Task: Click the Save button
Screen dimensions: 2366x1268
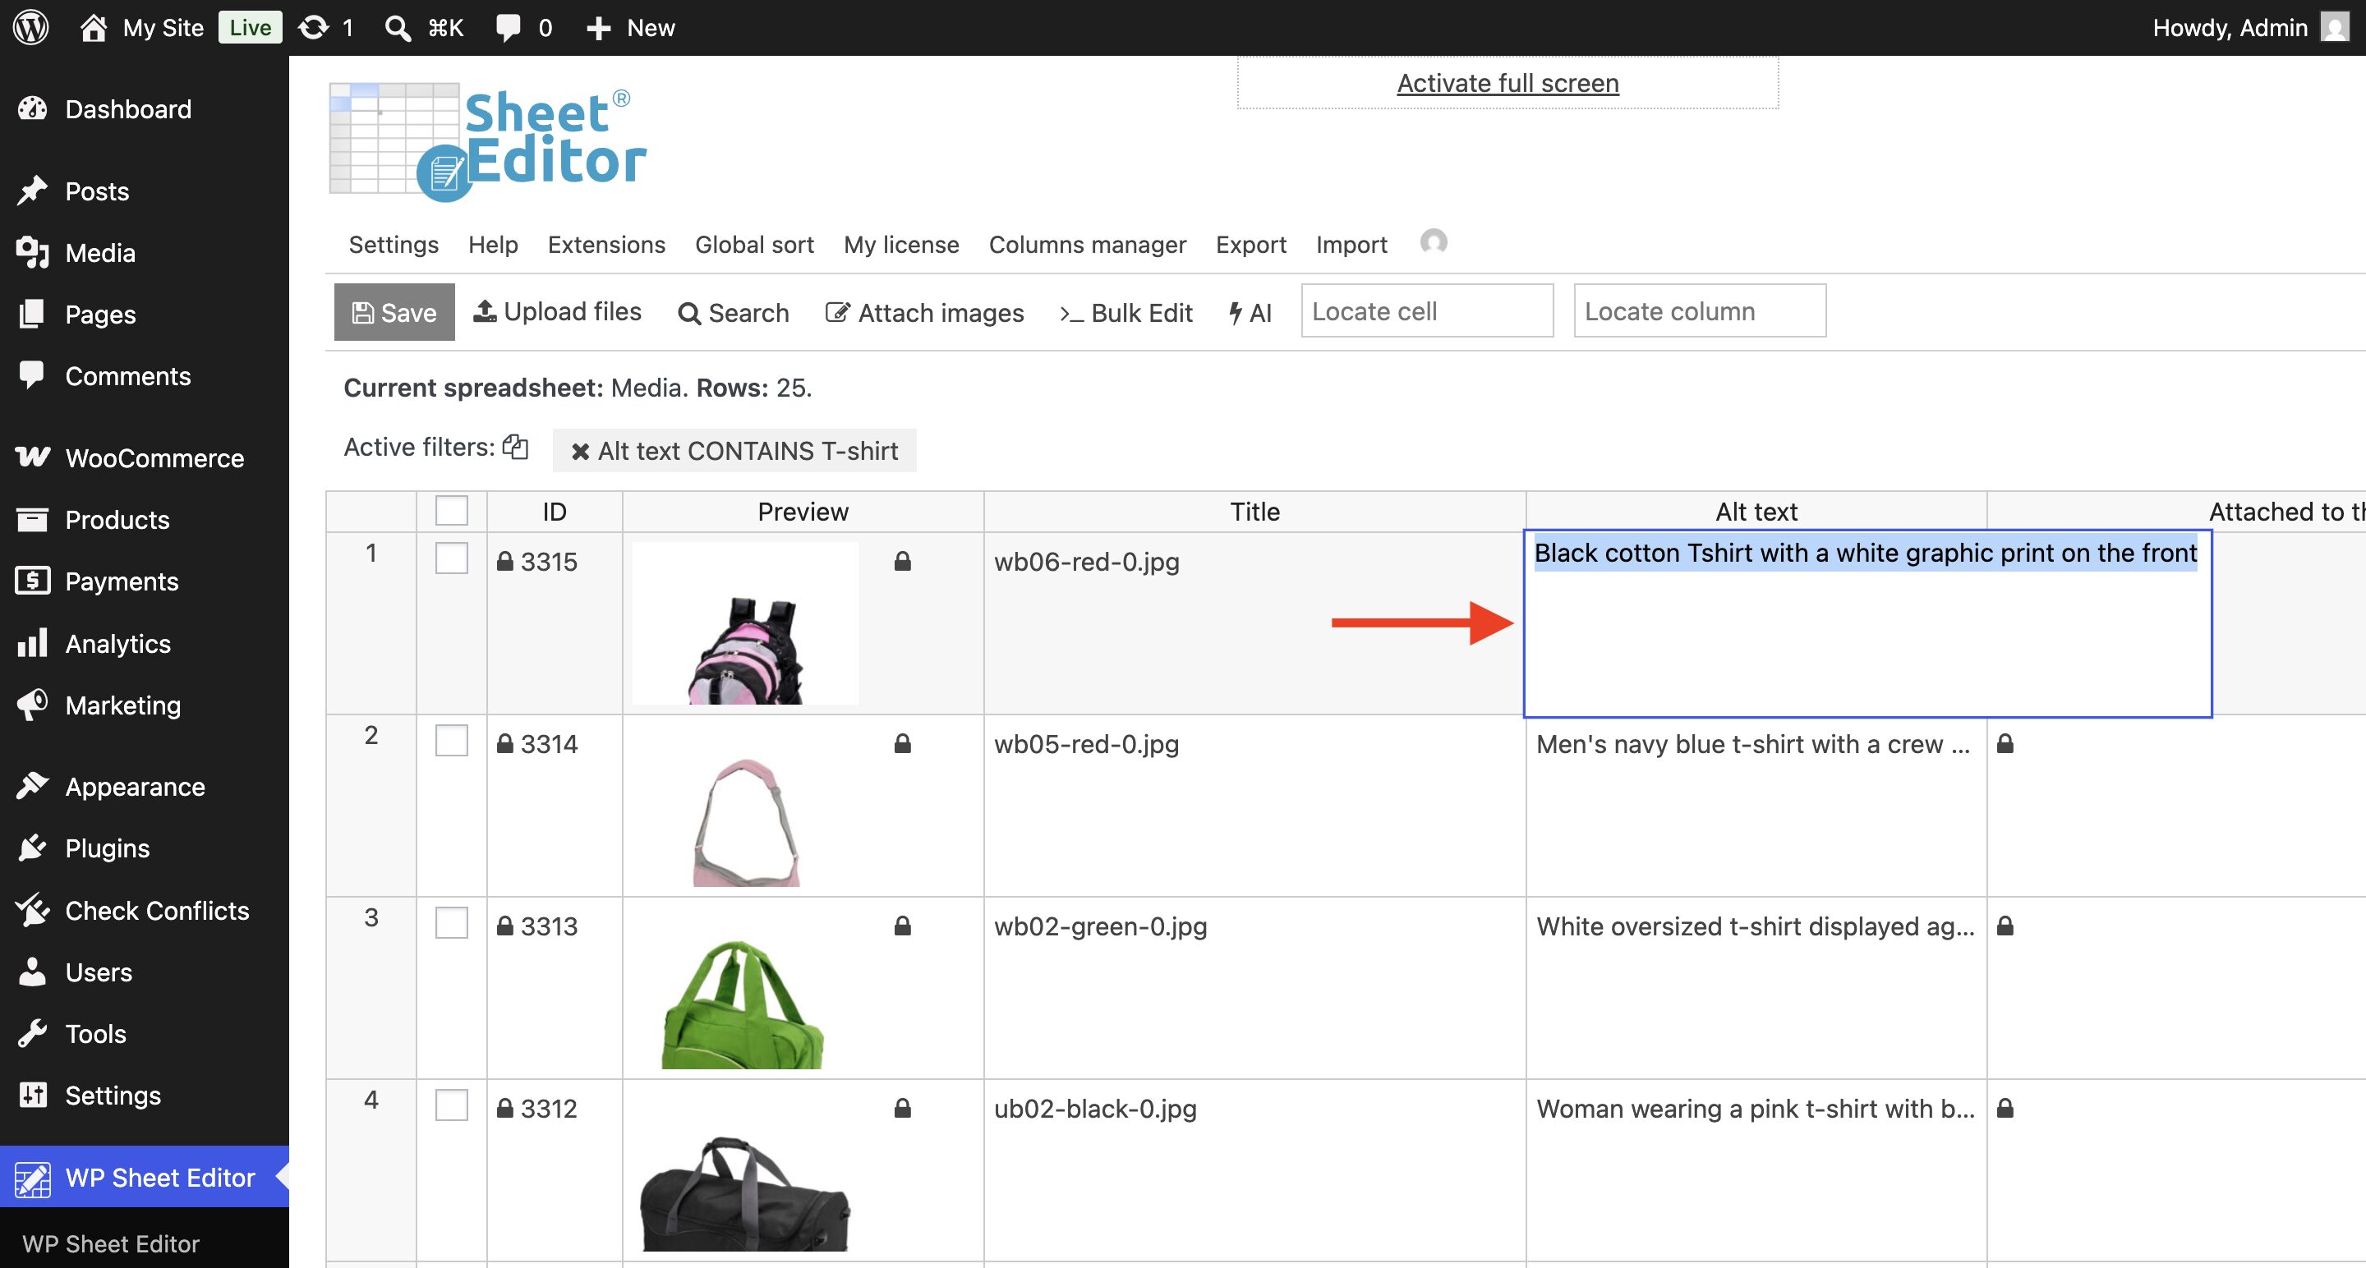Action: (x=394, y=312)
